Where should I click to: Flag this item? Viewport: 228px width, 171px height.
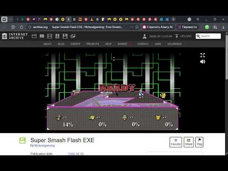[x=199, y=142]
